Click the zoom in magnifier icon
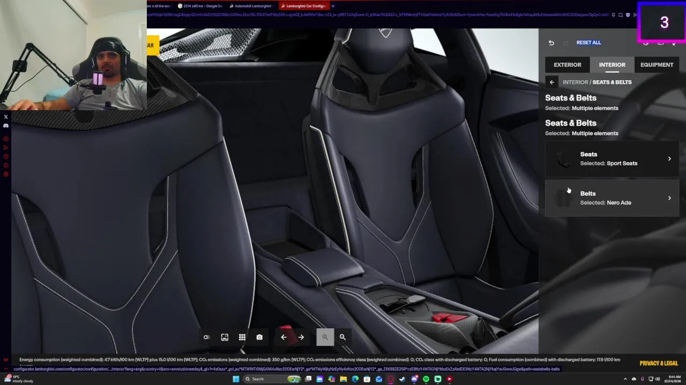Screen dimensions: 686x385 (325, 337)
